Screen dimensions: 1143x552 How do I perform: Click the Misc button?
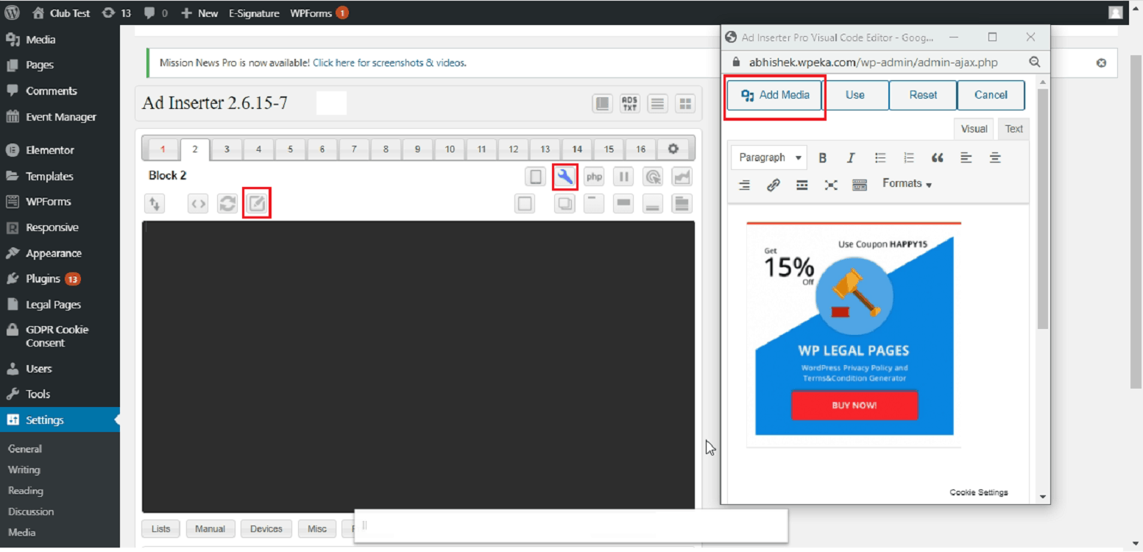(317, 529)
